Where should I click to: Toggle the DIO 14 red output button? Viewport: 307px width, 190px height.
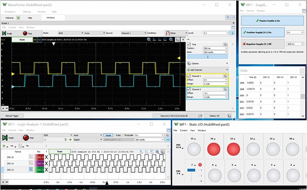click(213, 149)
